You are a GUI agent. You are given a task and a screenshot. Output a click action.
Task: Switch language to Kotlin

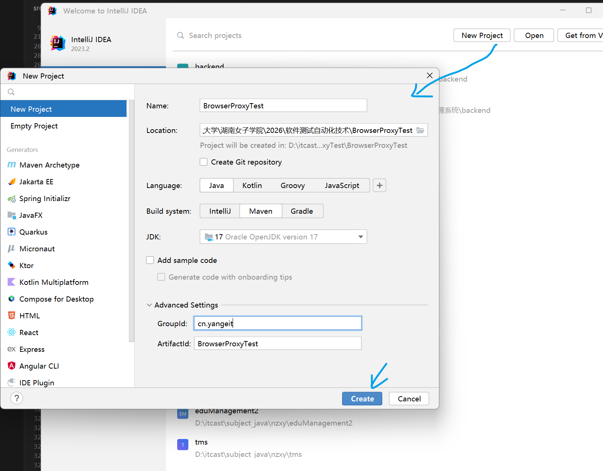click(252, 185)
